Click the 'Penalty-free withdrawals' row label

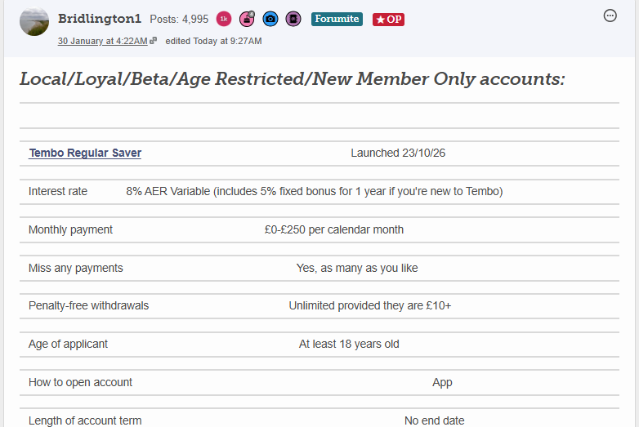click(x=88, y=305)
